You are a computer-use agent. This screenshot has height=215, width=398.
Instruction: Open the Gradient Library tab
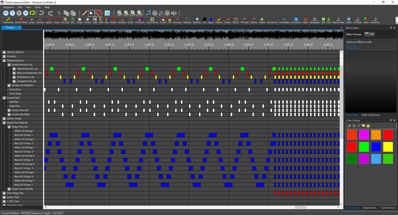pos(370,208)
